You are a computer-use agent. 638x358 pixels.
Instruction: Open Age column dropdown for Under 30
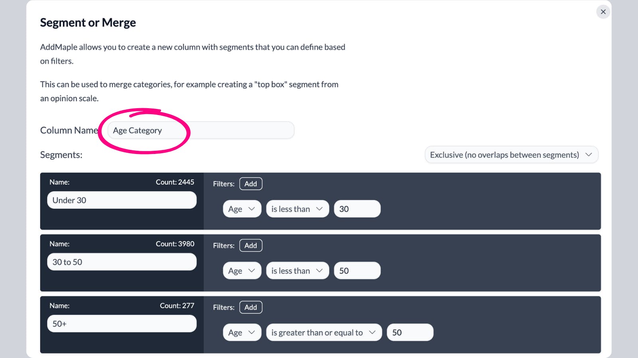coord(242,209)
